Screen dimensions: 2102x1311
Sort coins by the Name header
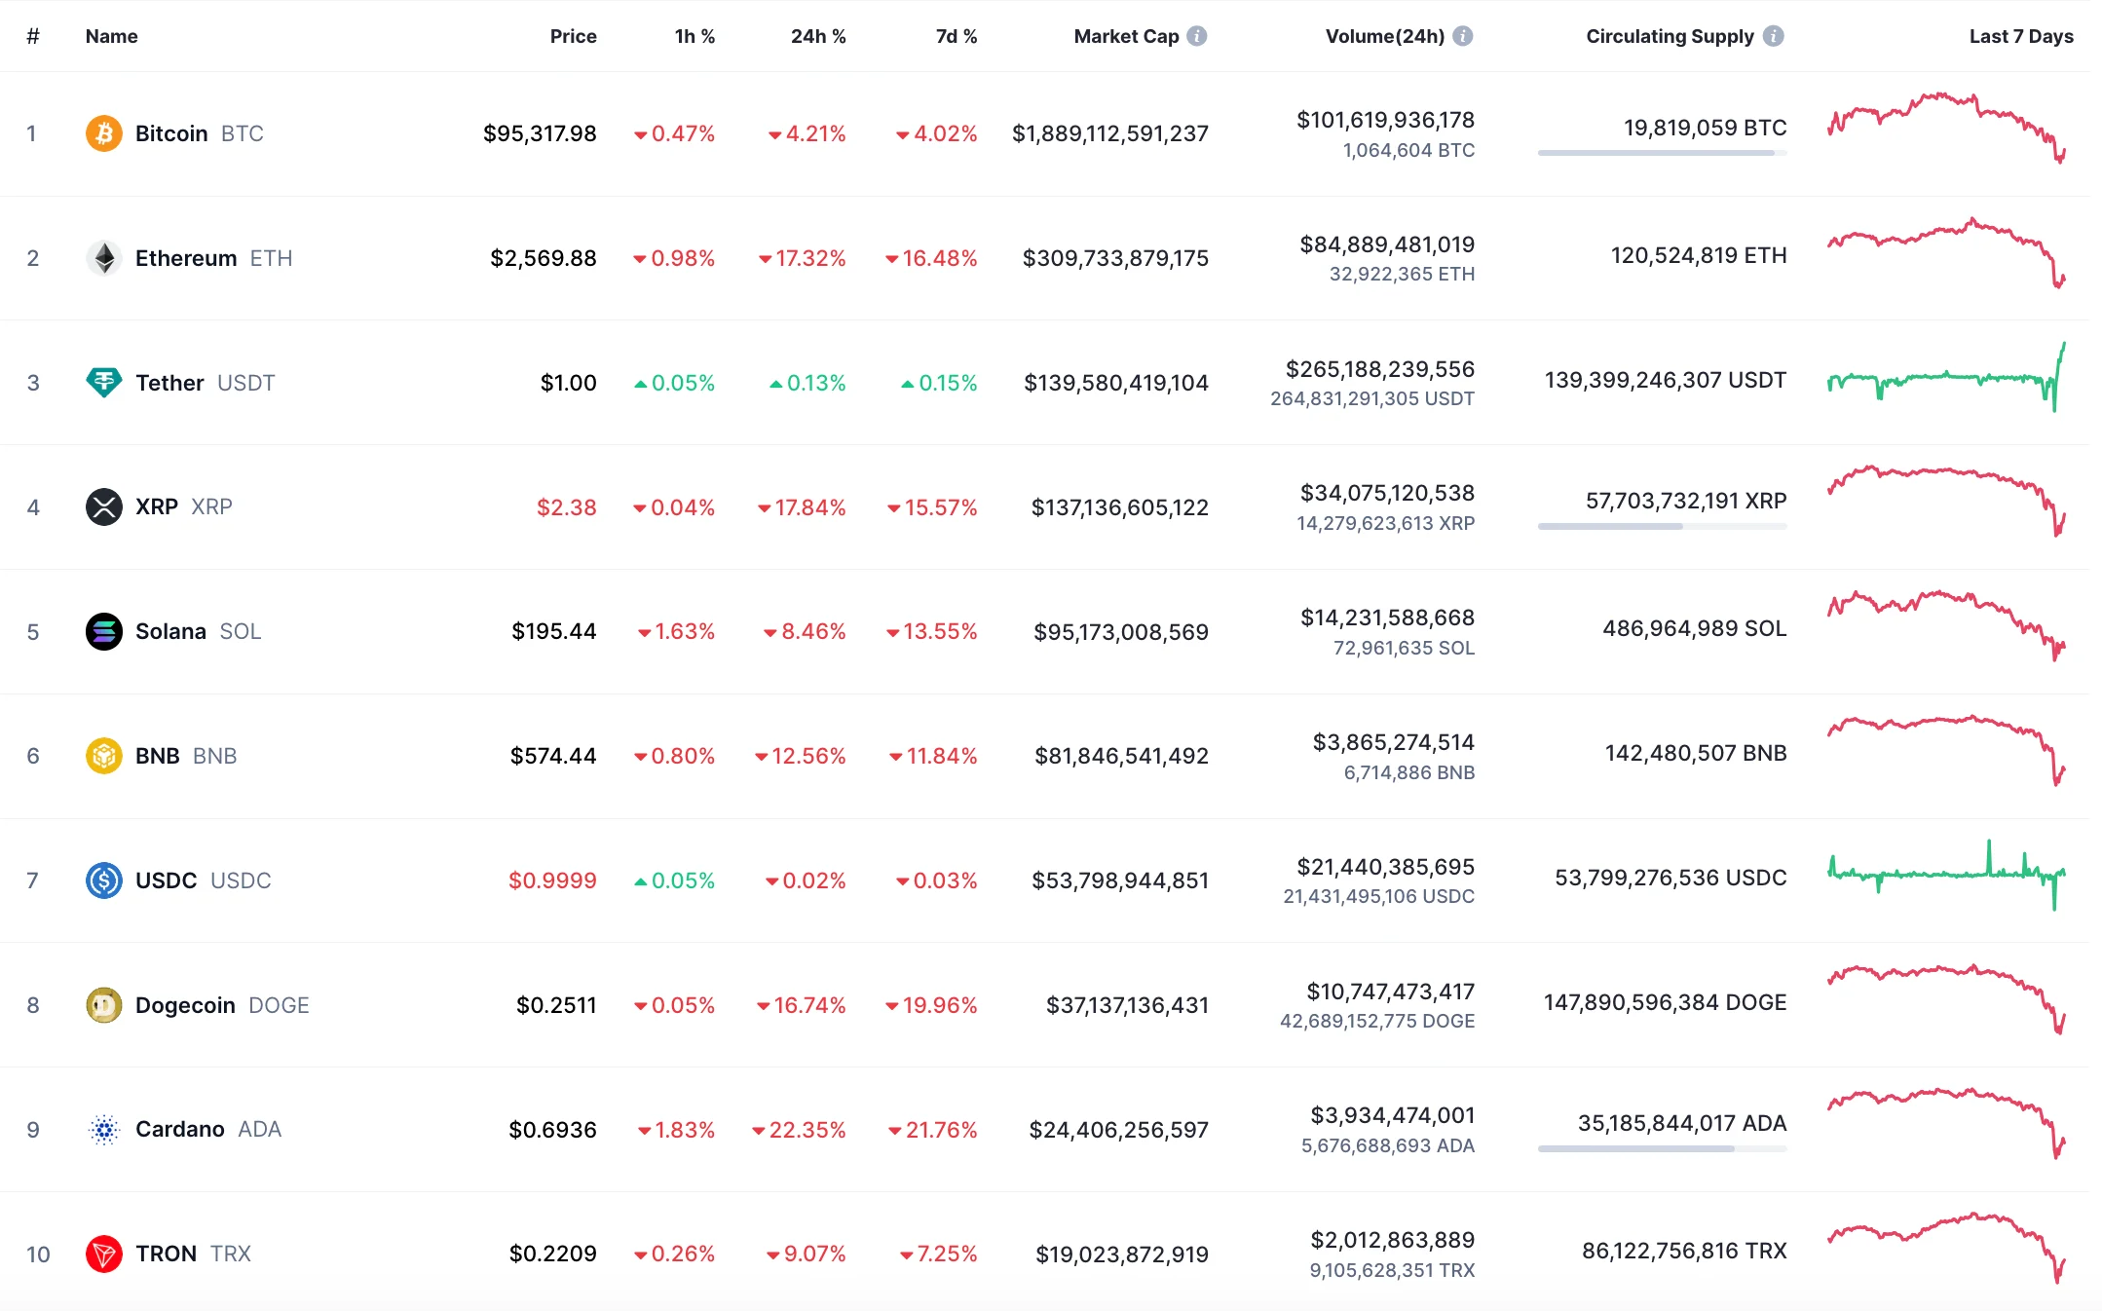[x=111, y=36]
